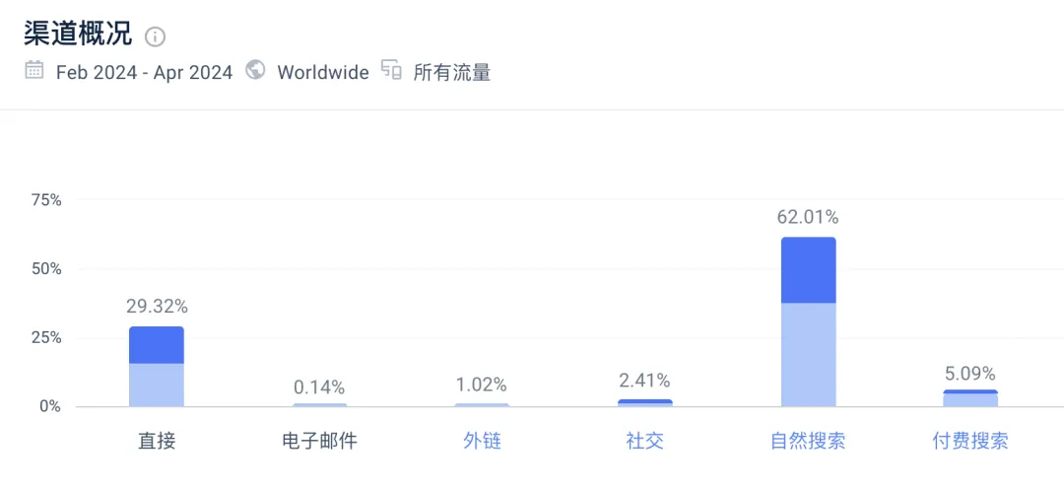Viewport: 1064px width, 492px height.
Task: Click the 电子邮件 axis label
Action: pyautogui.click(x=319, y=441)
